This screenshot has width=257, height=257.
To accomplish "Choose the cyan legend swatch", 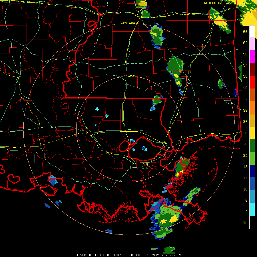I will coord(252,209).
